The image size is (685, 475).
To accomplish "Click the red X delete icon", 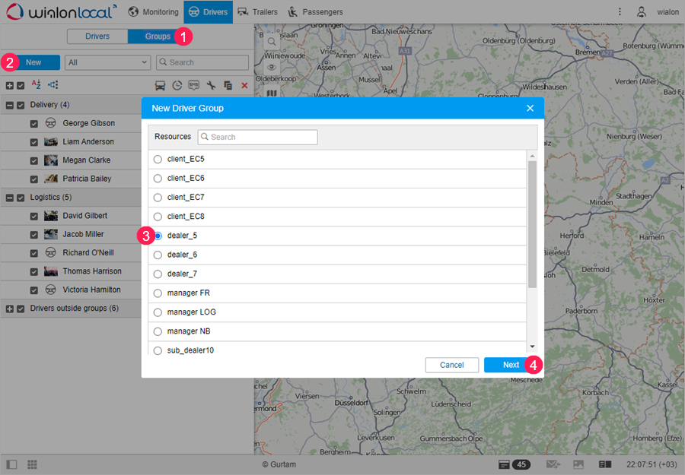I will click(x=244, y=86).
